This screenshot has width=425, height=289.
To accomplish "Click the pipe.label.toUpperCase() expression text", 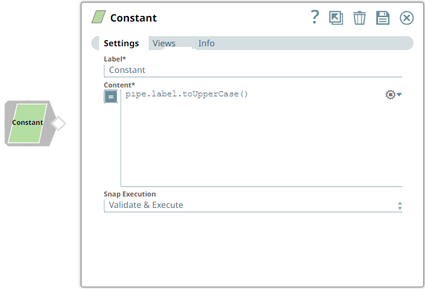I will [187, 94].
